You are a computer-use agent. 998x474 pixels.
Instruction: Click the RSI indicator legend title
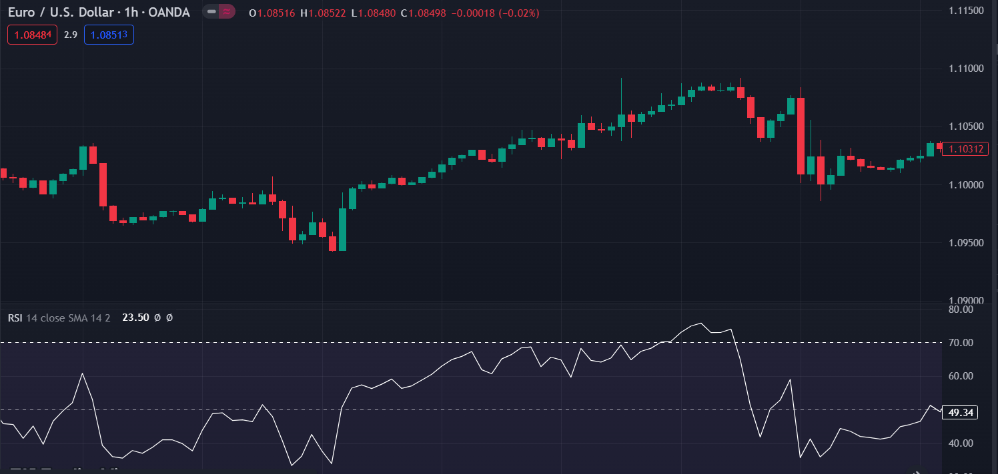pyautogui.click(x=15, y=318)
